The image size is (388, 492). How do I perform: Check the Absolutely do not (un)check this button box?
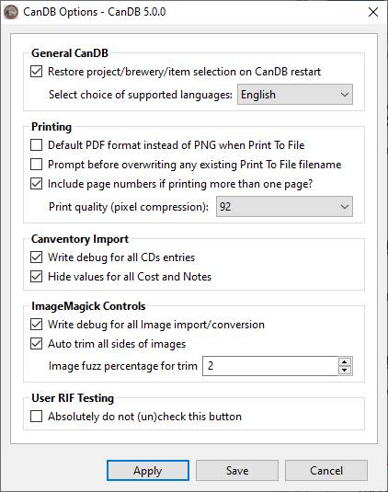point(37,417)
